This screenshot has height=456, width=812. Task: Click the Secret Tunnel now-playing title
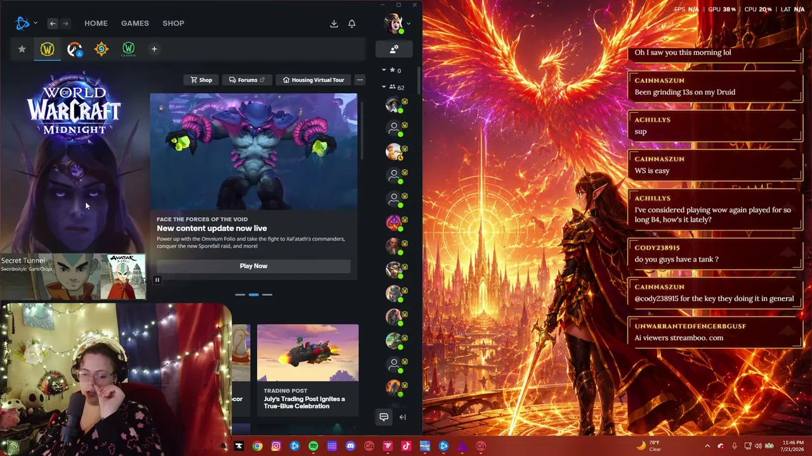coord(23,260)
